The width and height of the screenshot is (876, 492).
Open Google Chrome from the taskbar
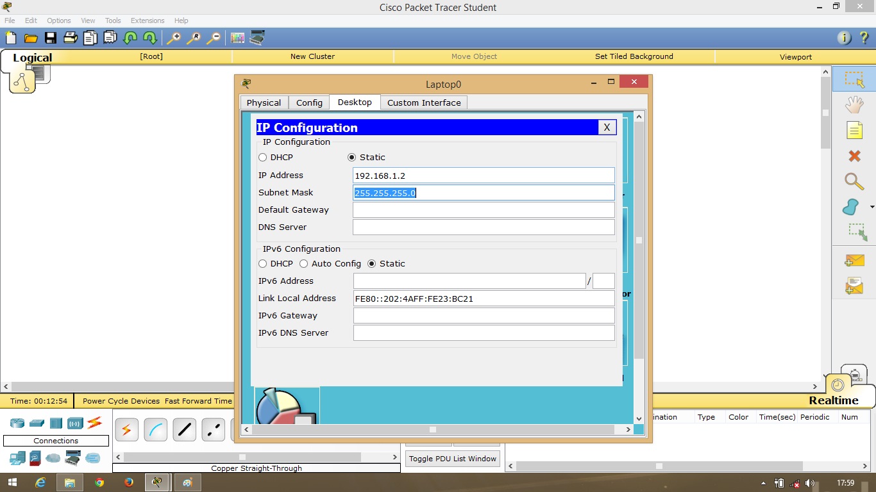pyautogui.click(x=99, y=482)
